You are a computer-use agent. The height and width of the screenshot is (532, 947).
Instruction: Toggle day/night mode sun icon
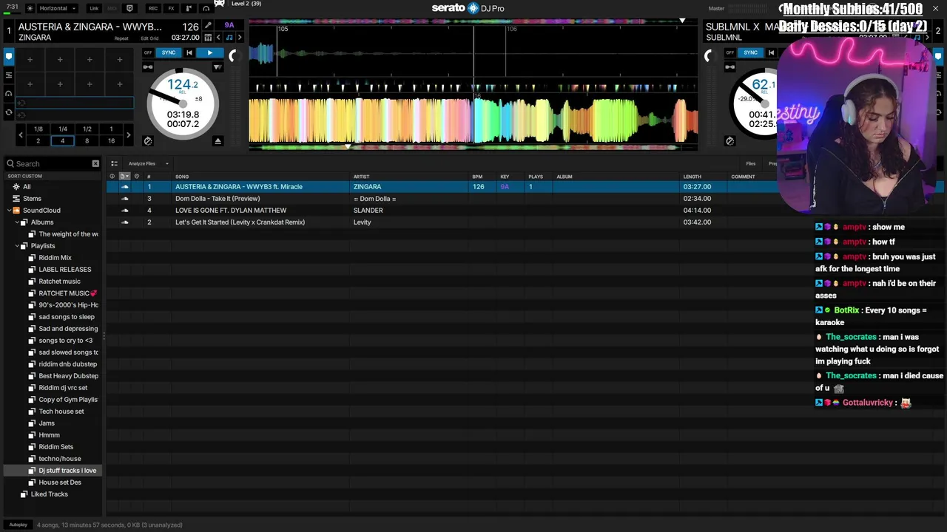30,8
